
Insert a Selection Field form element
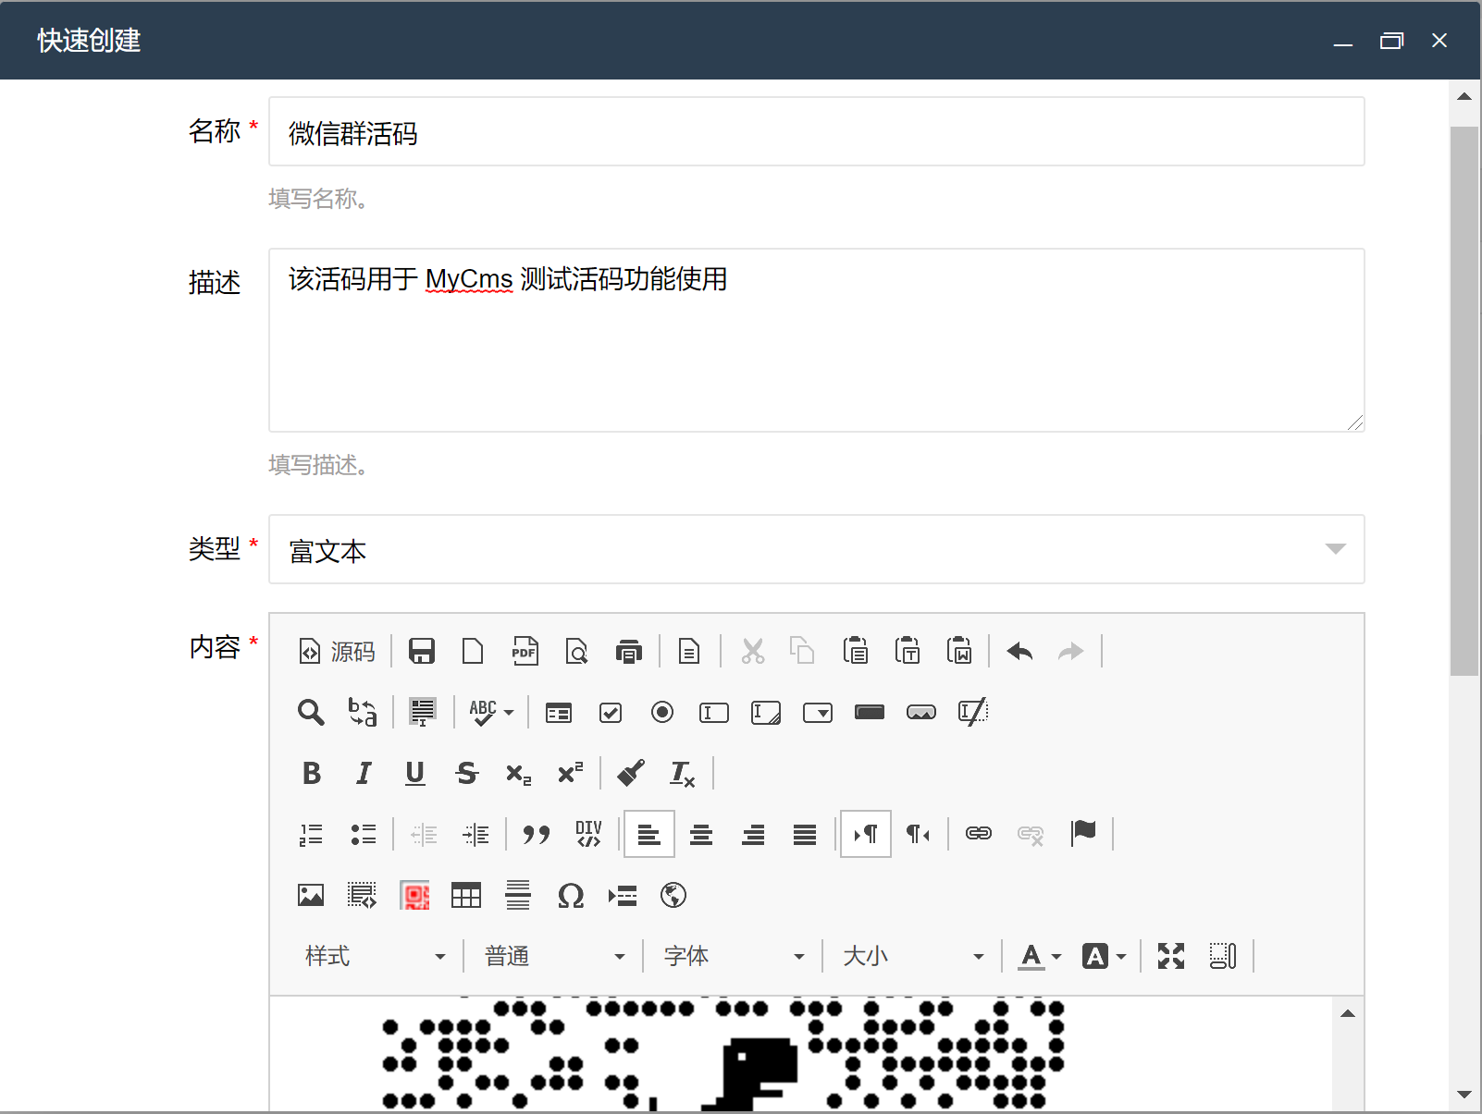click(x=818, y=713)
